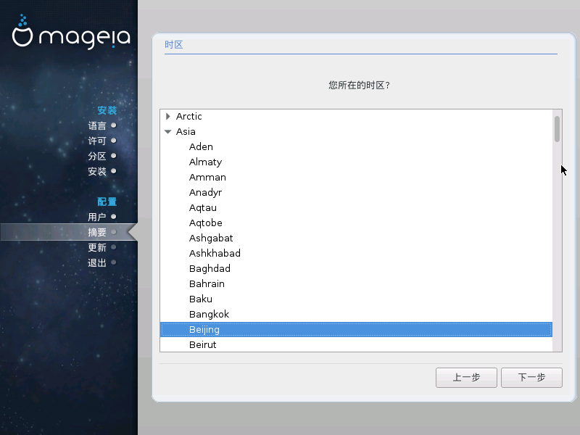Viewport: 580px width, 435px height.
Task: Click the 语言 step in sidebar
Action: click(97, 125)
